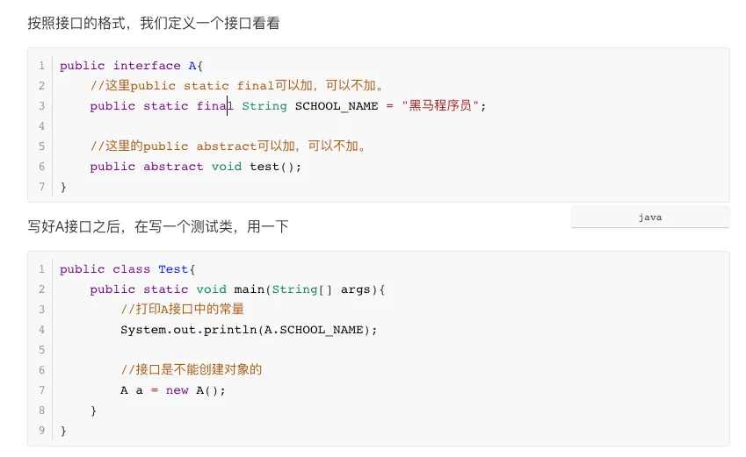The width and height of the screenshot is (746, 457).
Task: Click line number 5 in Test class block
Action: (41, 350)
